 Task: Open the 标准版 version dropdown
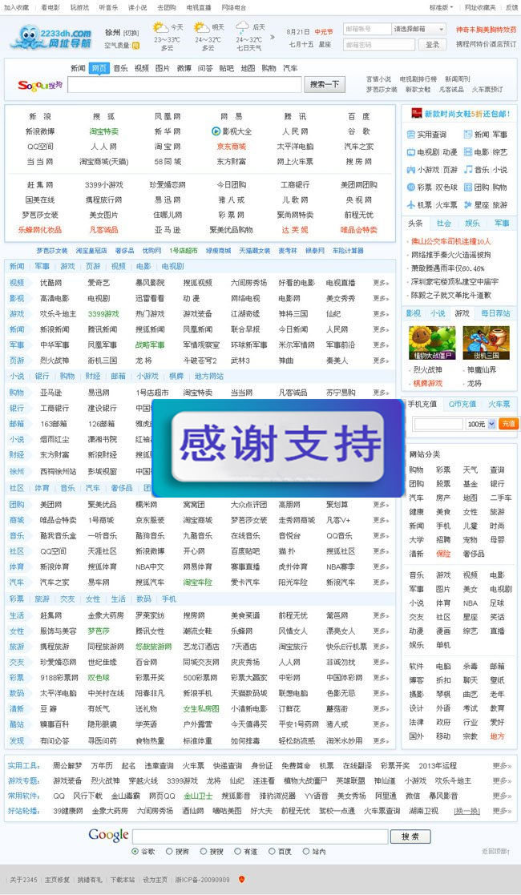point(442,7)
